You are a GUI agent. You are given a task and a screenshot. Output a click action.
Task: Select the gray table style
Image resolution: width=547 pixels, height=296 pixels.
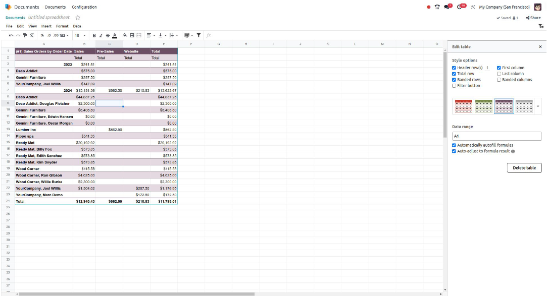[524, 106]
